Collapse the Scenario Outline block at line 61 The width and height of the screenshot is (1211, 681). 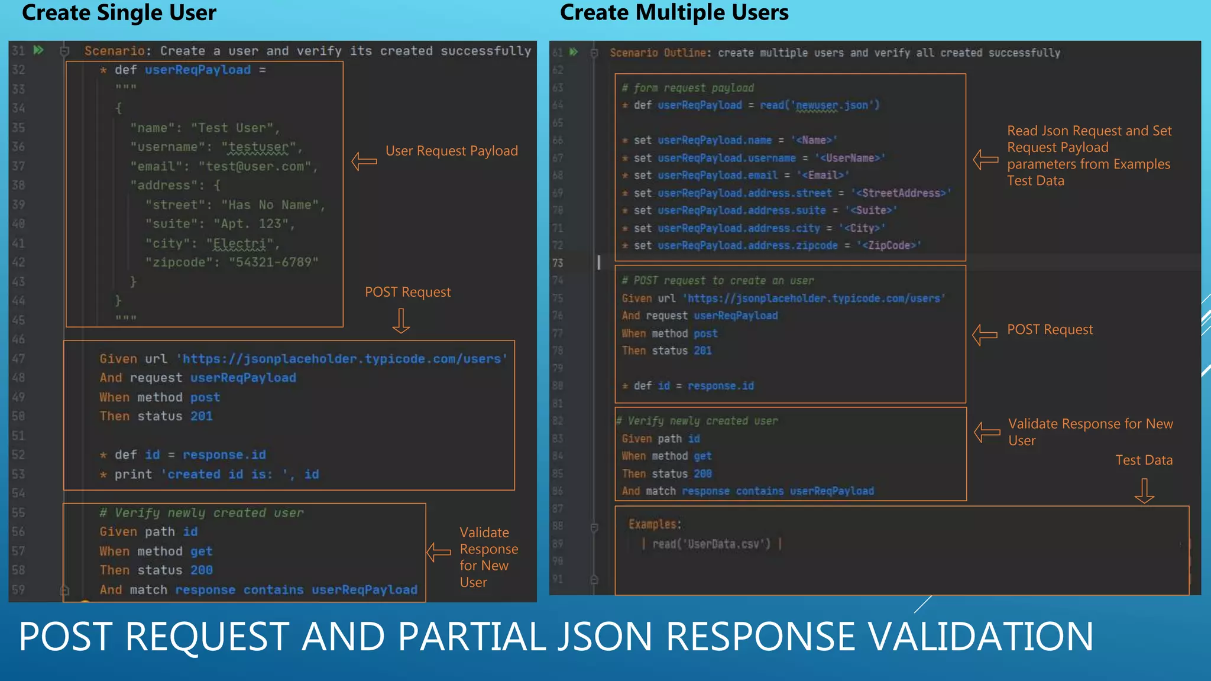(x=594, y=53)
